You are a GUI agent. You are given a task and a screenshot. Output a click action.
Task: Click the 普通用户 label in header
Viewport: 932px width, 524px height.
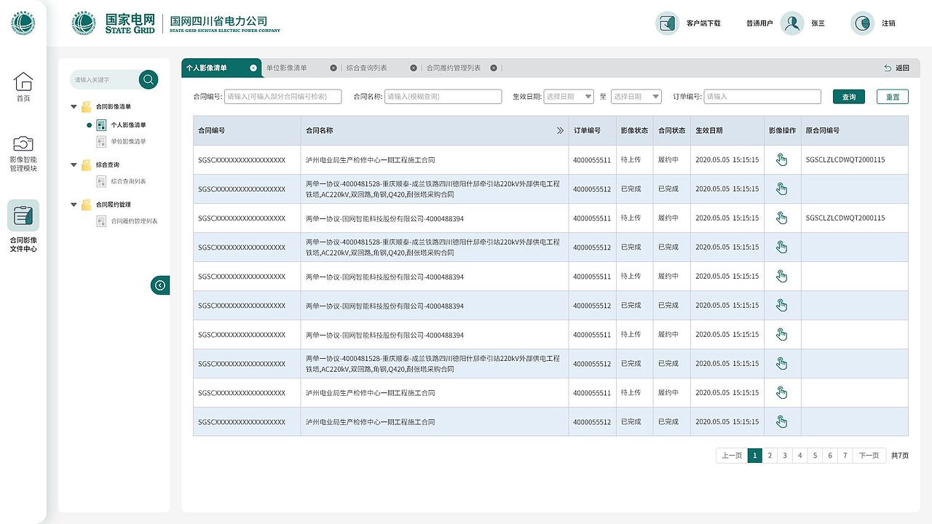759,23
